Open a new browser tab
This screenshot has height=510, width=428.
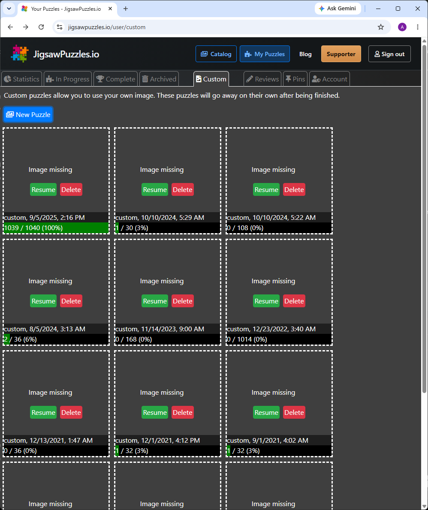[126, 9]
